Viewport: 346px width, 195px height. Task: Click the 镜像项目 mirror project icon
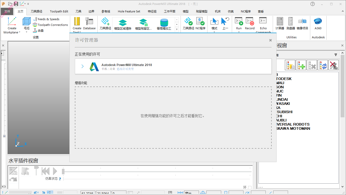click(302, 22)
